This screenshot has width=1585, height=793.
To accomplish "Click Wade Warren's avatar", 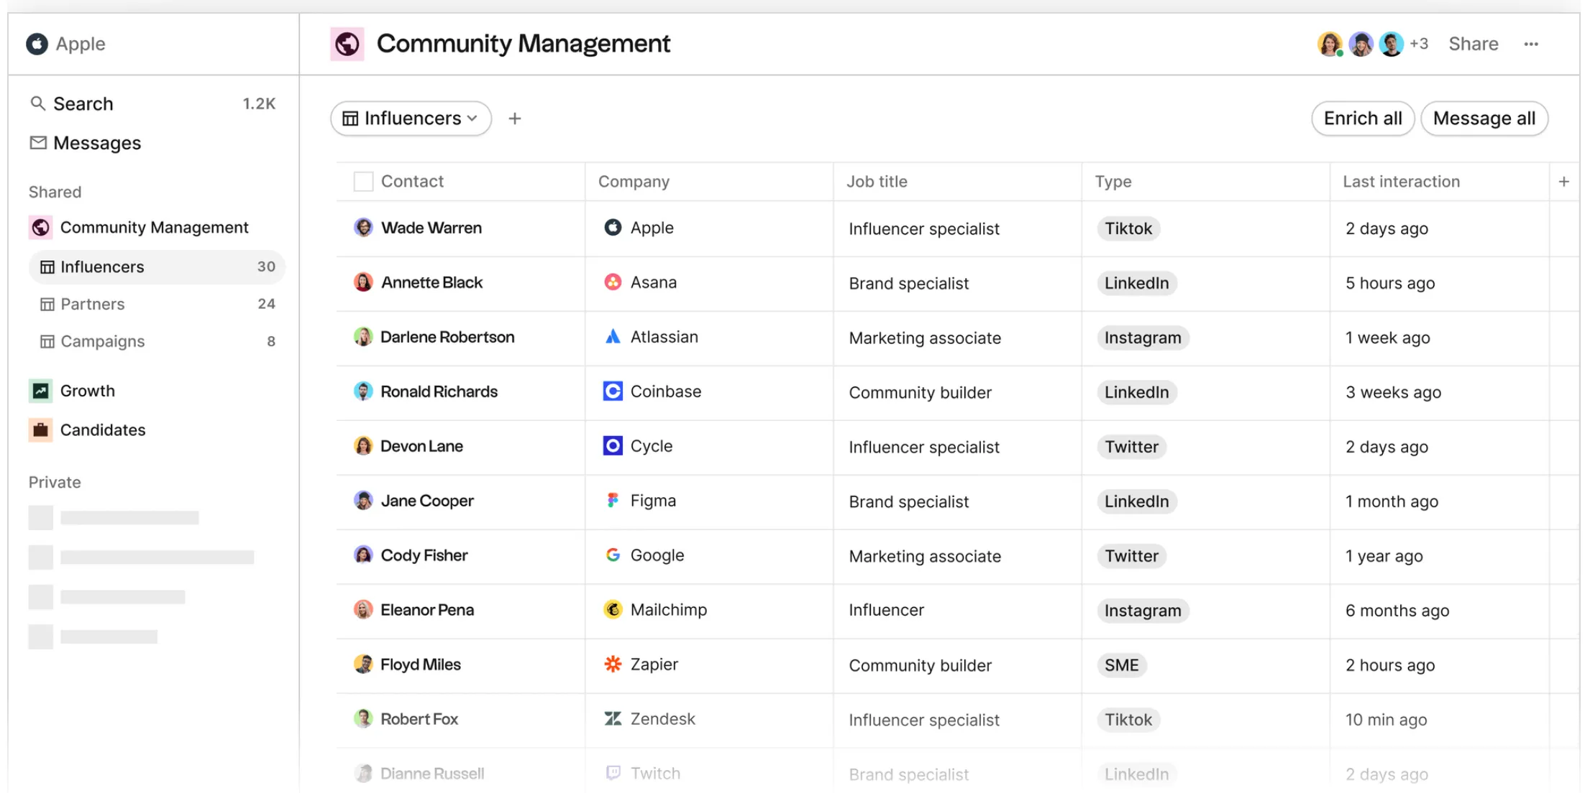I will pyautogui.click(x=364, y=228).
